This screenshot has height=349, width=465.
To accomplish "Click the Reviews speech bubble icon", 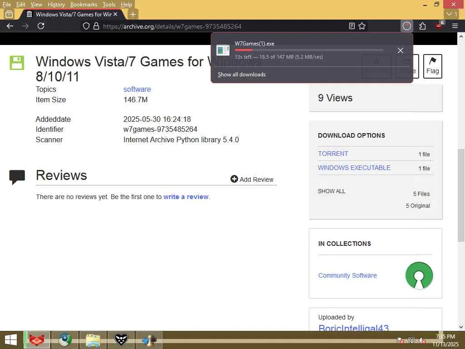I will [x=17, y=177].
